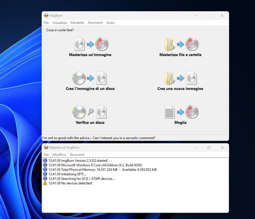The height and width of the screenshot is (219, 255).
Task: Click the Verifica un disco magnifier icon
Action: click(91, 112)
